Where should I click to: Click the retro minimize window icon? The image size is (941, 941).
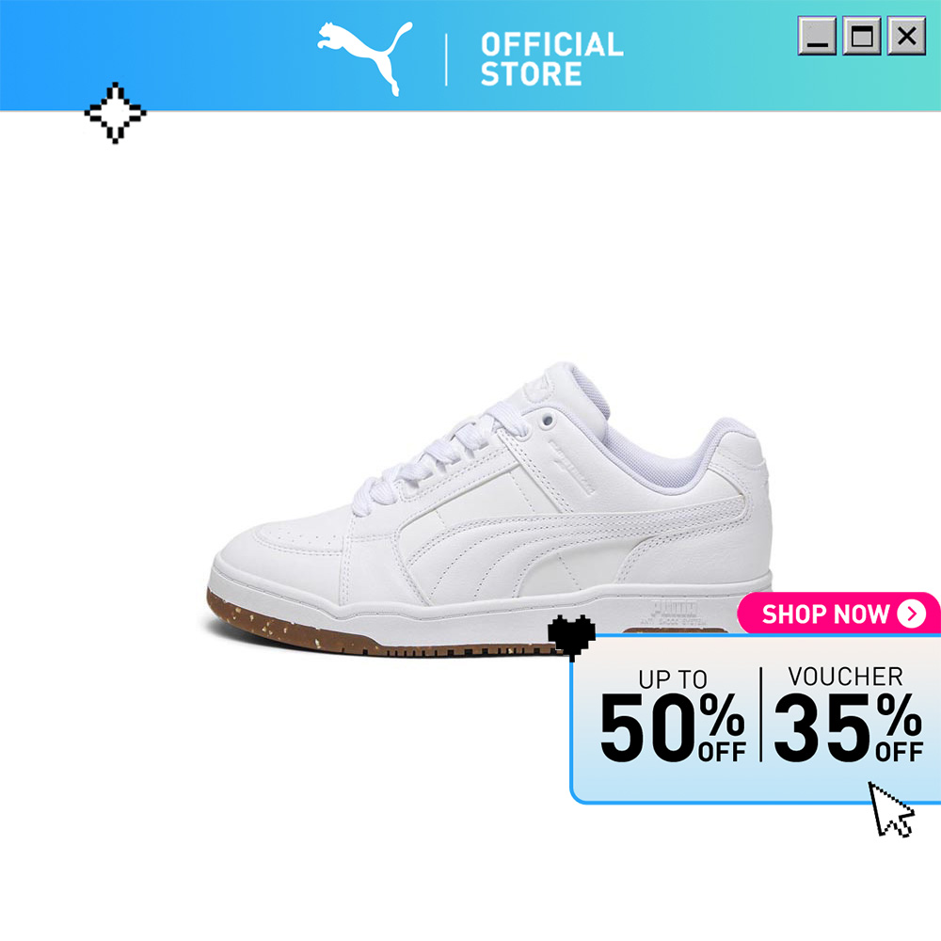coord(817,36)
